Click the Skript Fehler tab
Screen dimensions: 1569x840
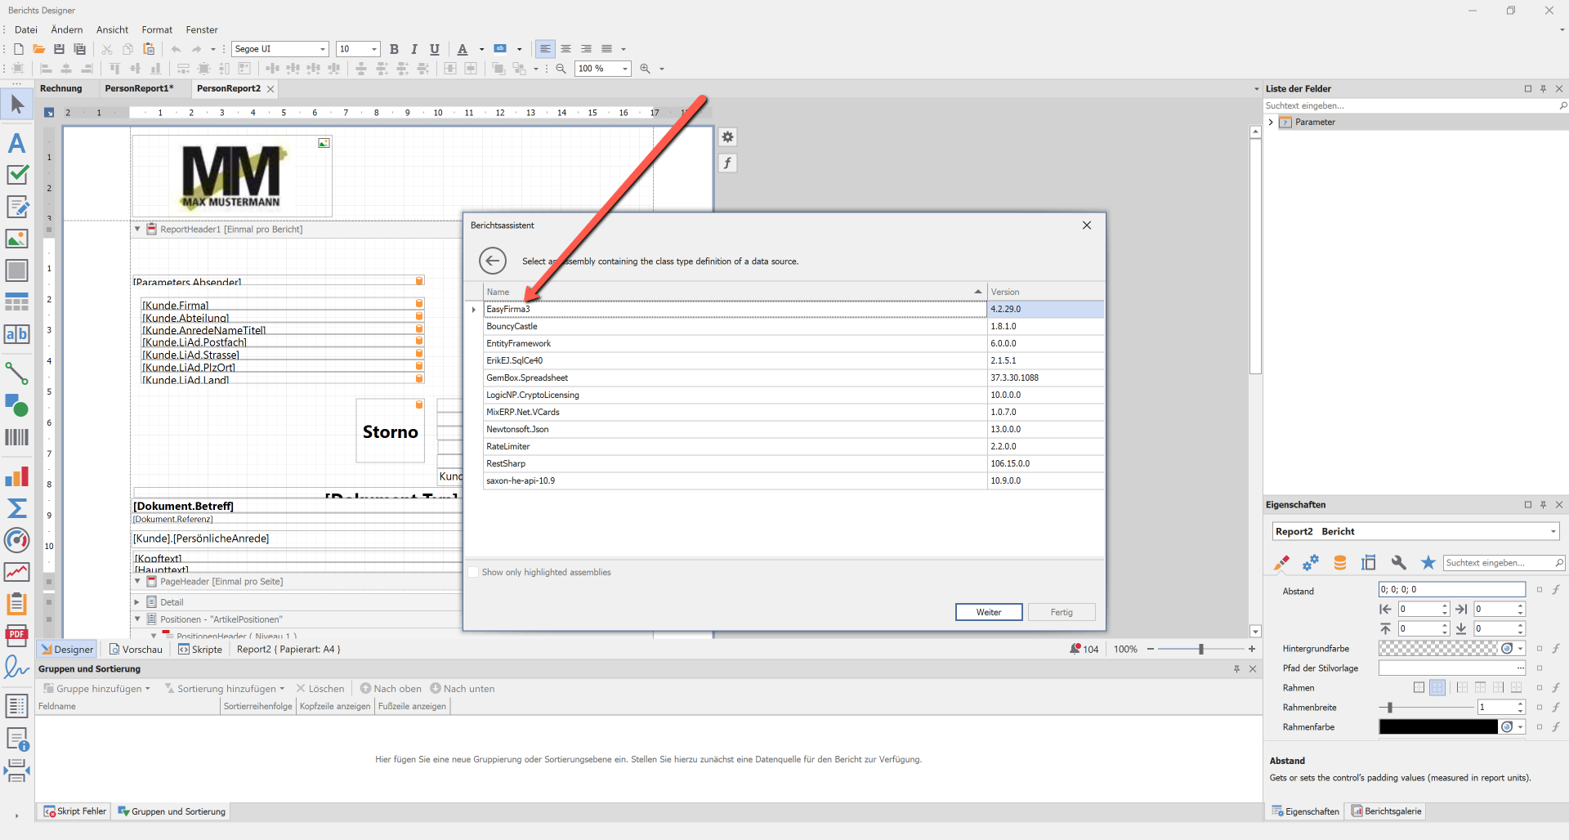[75, 811]
